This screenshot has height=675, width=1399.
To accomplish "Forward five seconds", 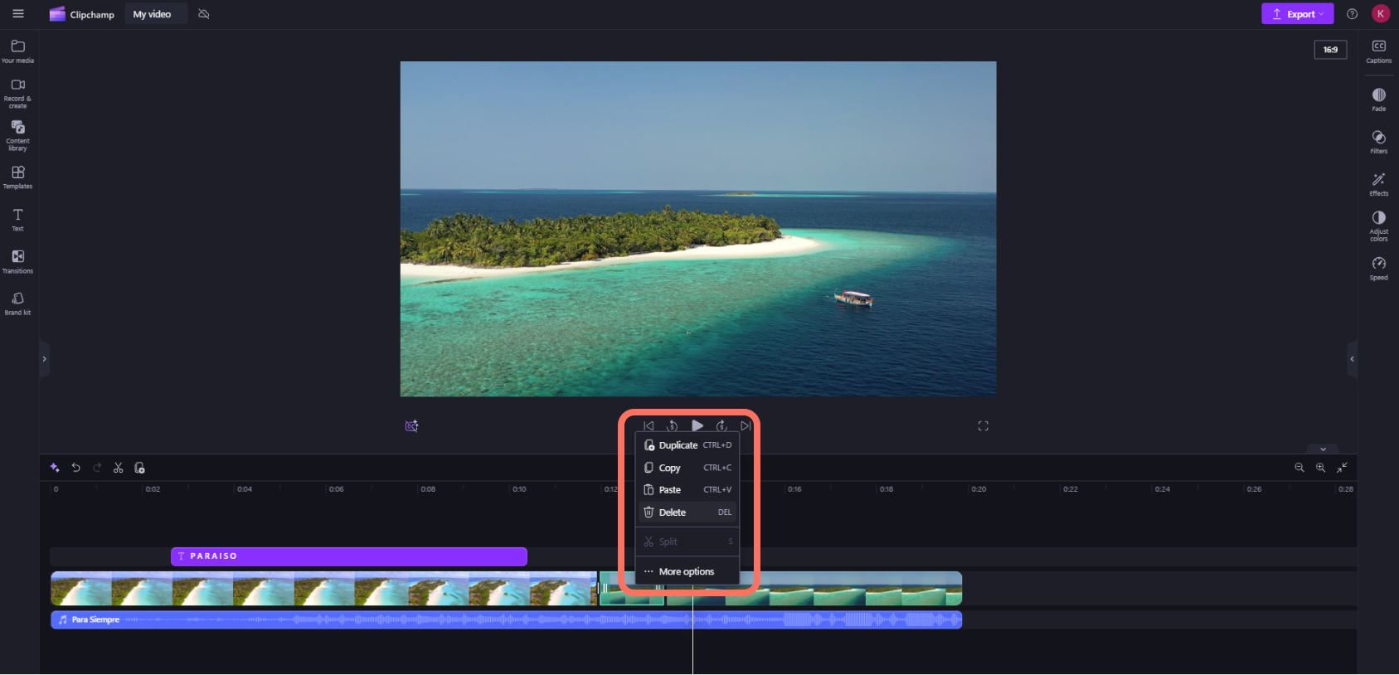I will (x=721, y=426).
